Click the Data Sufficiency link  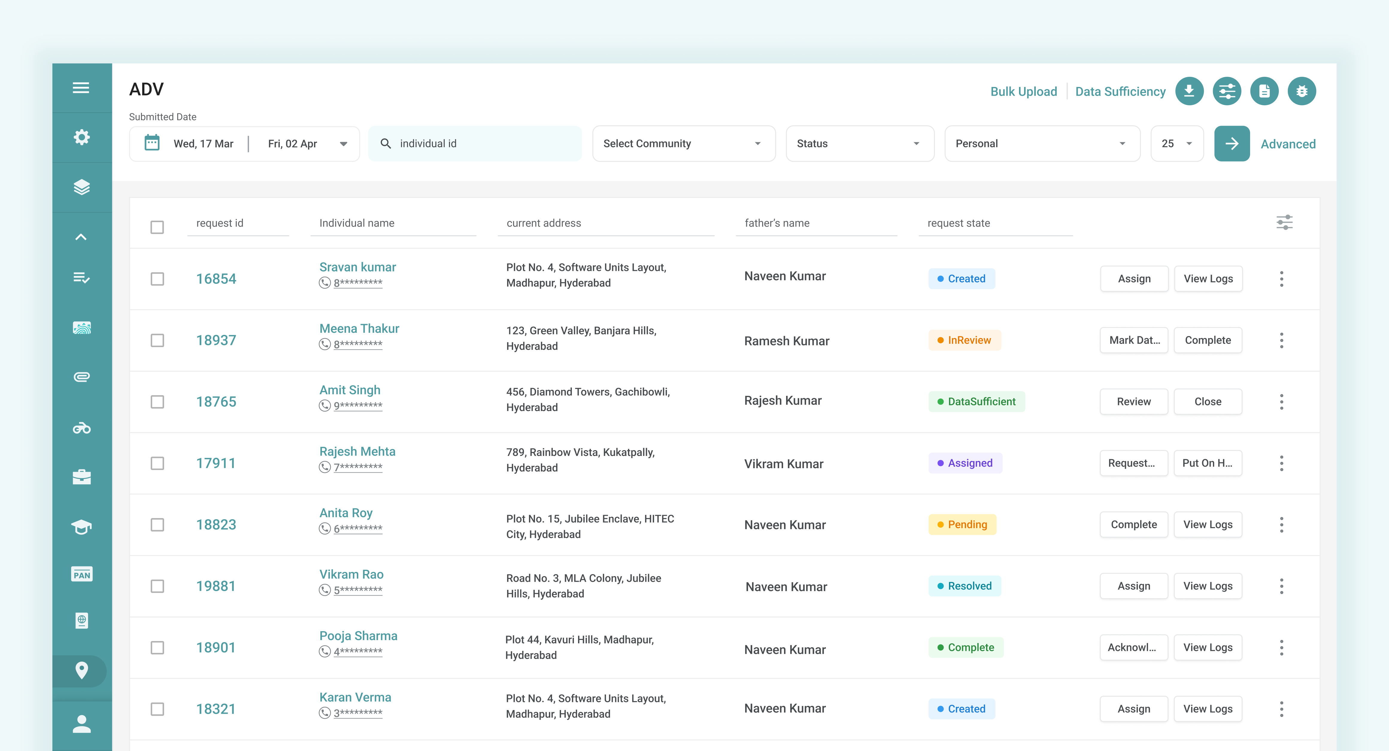(1120, 91)
